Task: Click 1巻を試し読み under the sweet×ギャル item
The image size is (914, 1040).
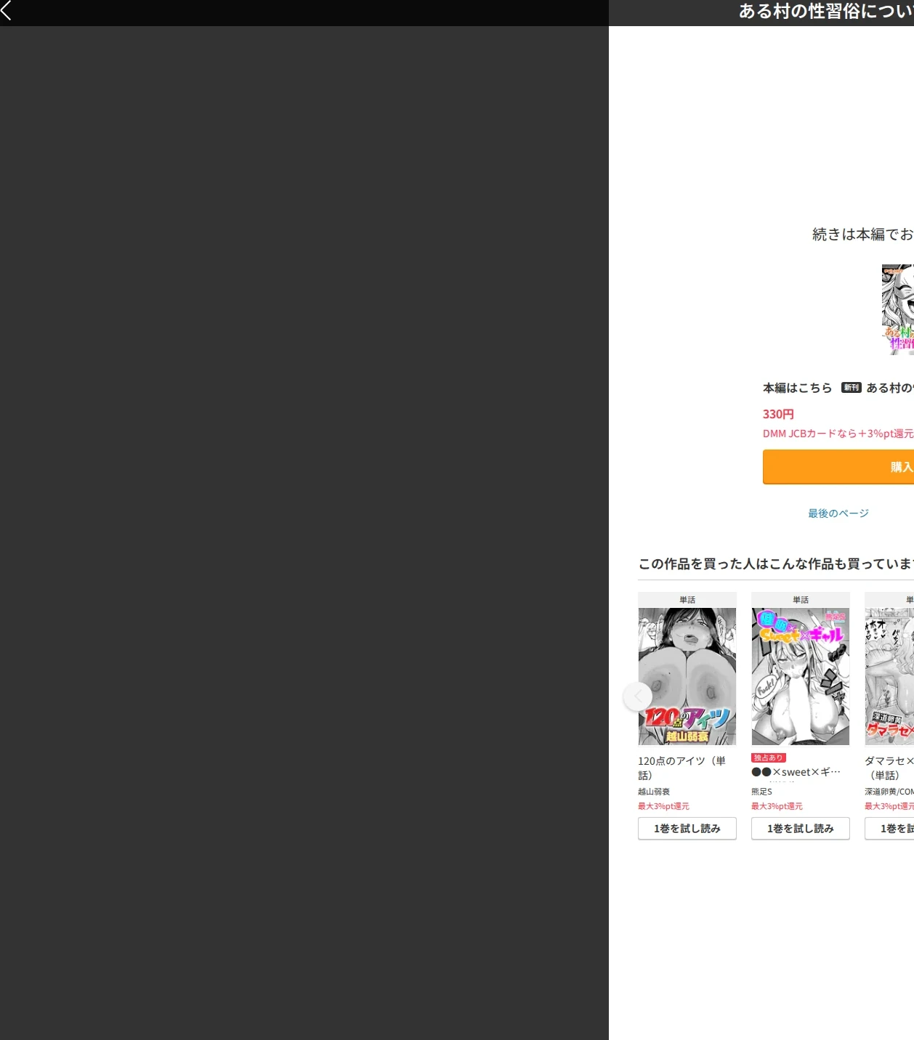Action: [x=801, y=829]
